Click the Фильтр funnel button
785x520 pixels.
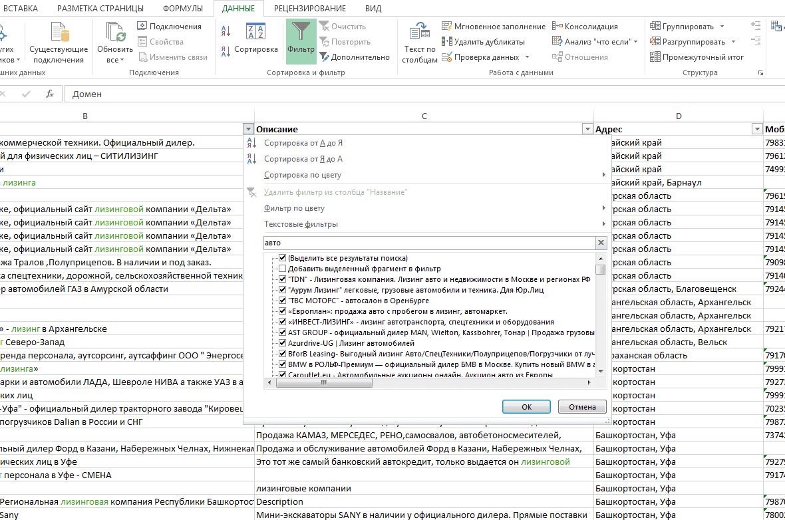(301, 41)
